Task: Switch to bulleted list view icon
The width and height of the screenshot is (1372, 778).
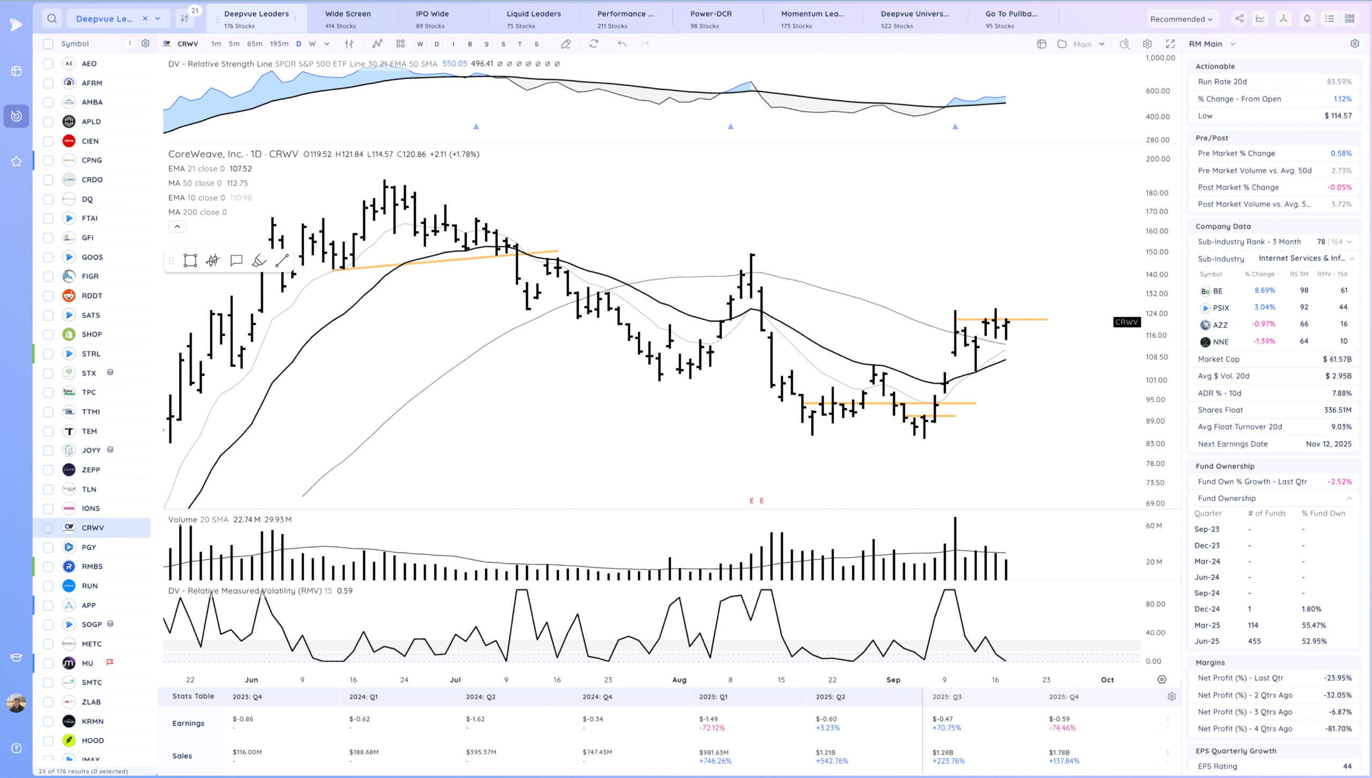Action: tap(1330, 19)
